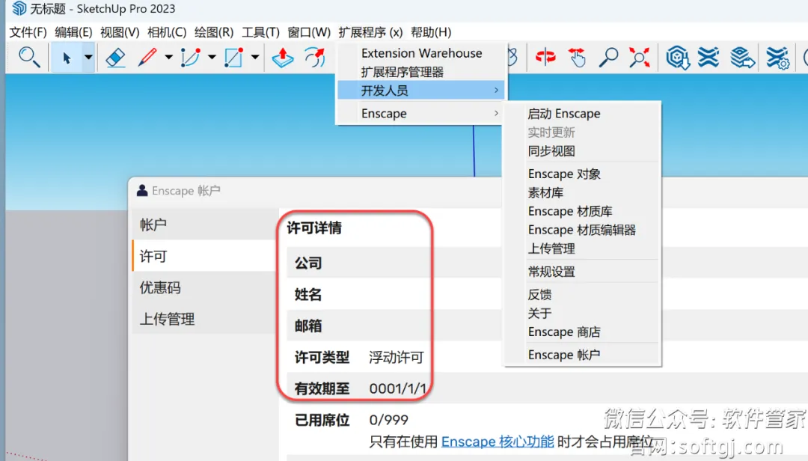Expand the Line tool dropdown arrow
Viewport: 808px width, 461px height.
click(x=168, y=57)
